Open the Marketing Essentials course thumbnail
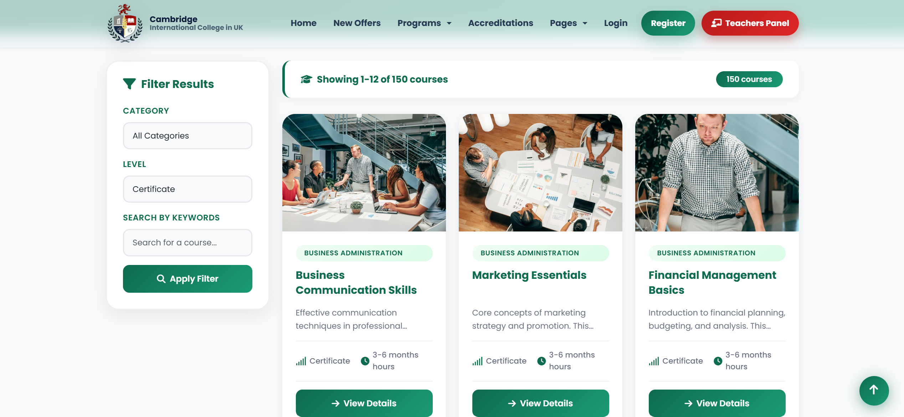 (x=540, y=173)
